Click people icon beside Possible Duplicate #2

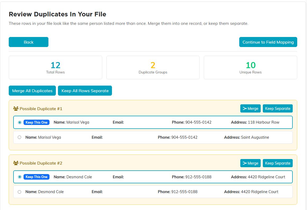[16, 163]
